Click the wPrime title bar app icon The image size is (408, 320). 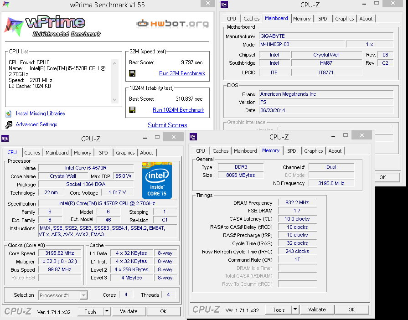6,4
